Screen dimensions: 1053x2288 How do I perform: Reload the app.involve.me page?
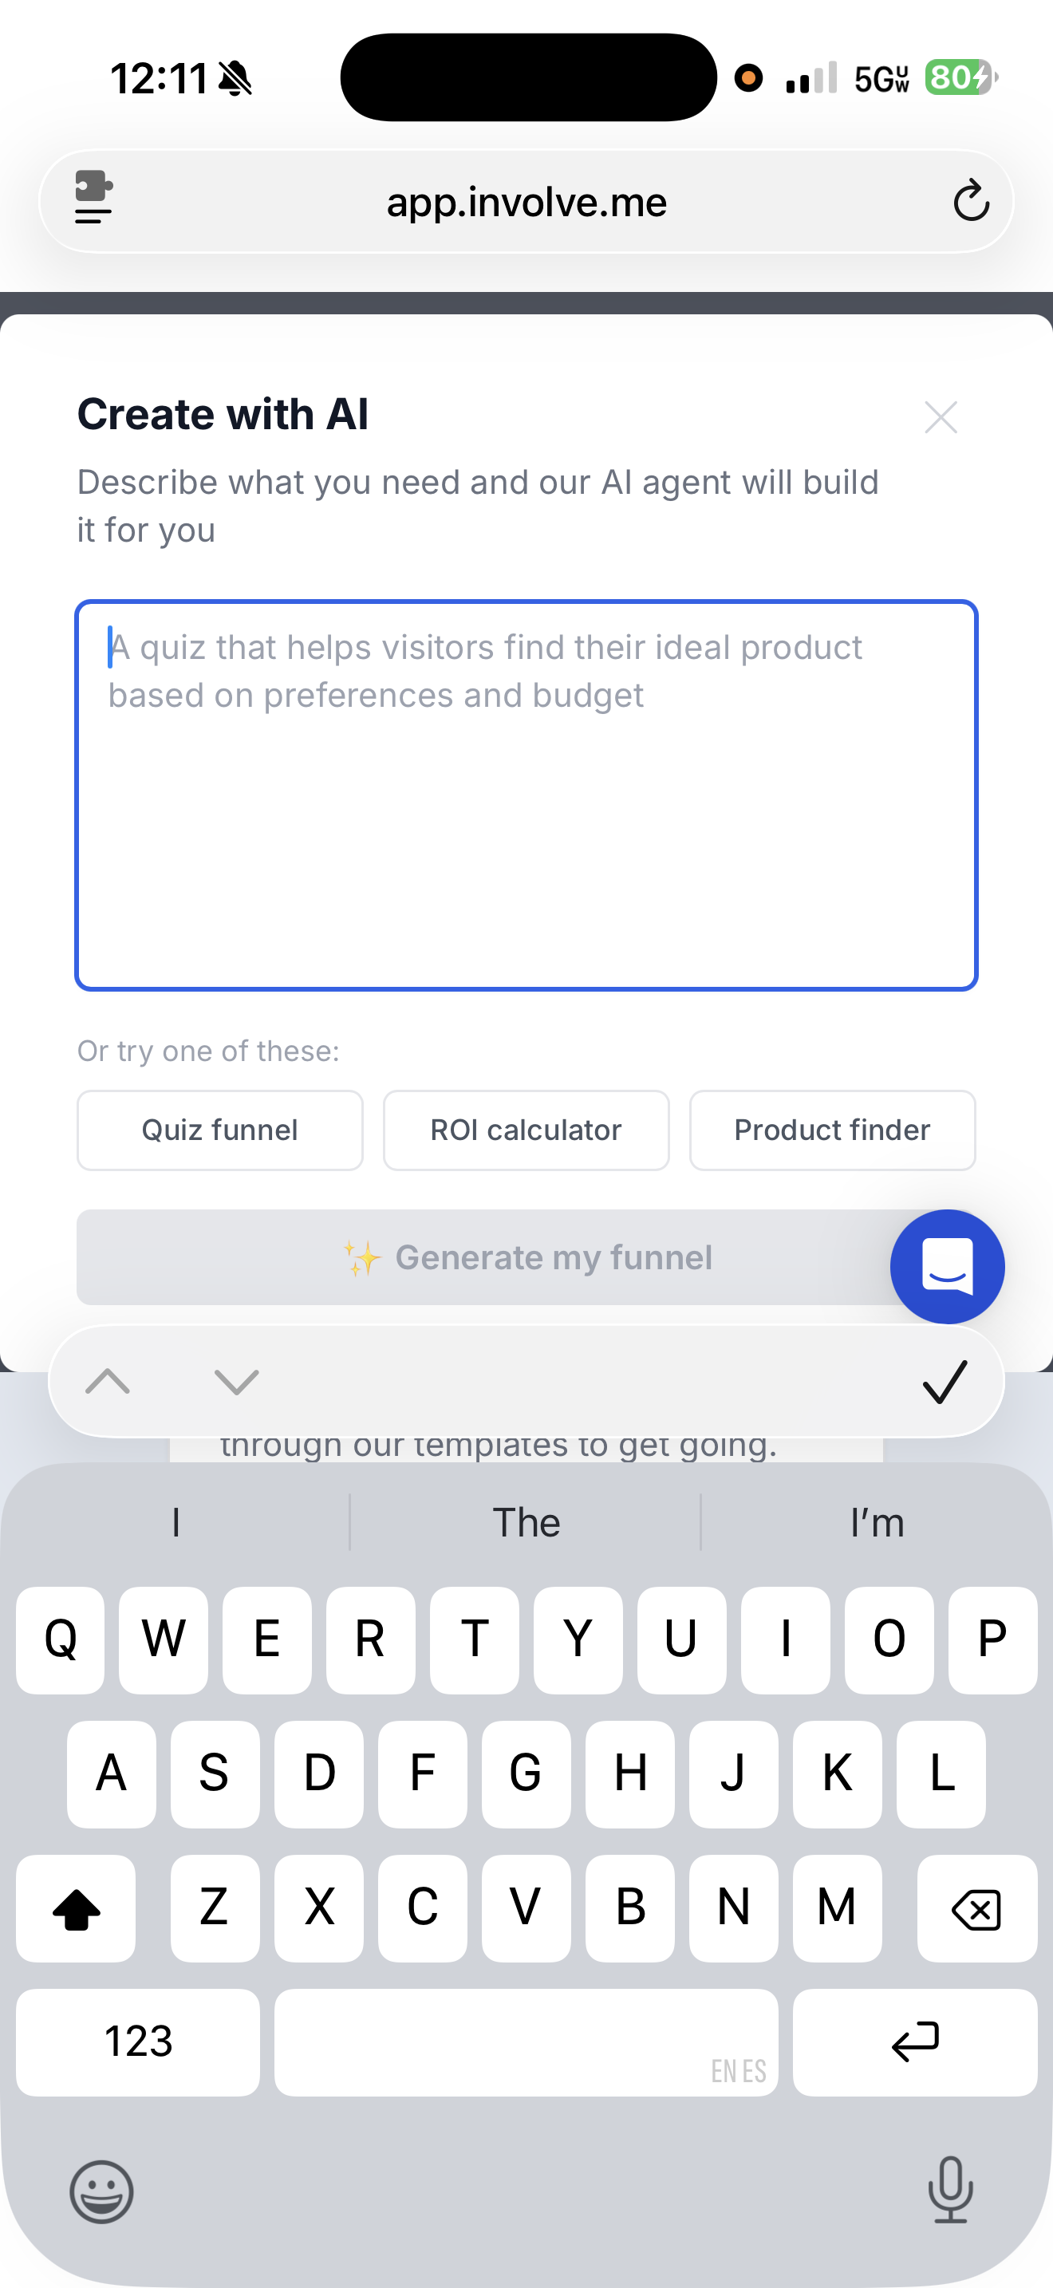coord(970,200)
